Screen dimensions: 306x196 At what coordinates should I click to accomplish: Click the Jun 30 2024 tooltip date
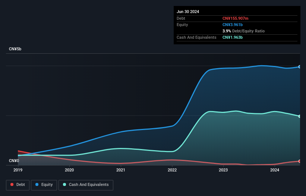pyautogui.click(x=188, y=12)
